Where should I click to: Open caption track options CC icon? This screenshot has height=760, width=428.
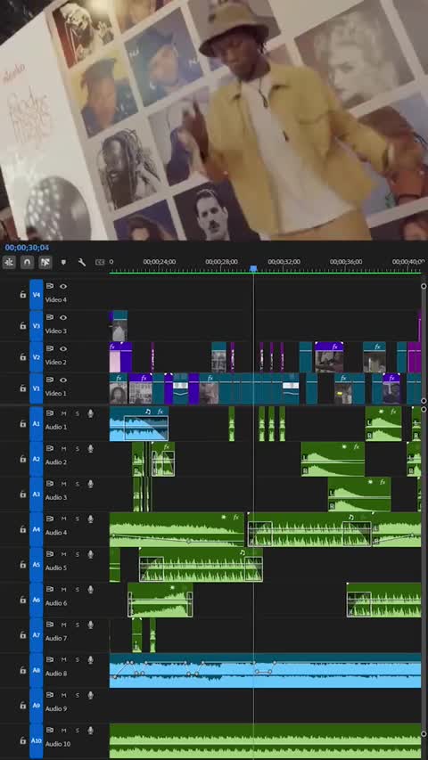click(100, 262)
